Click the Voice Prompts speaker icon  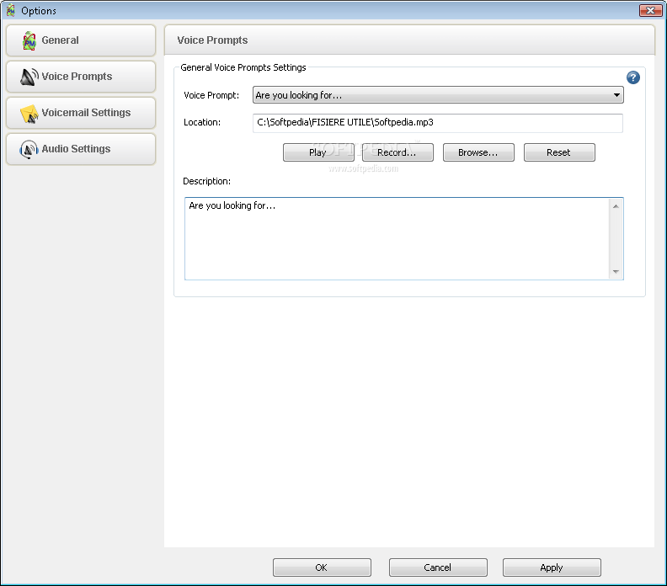(29, 77)
